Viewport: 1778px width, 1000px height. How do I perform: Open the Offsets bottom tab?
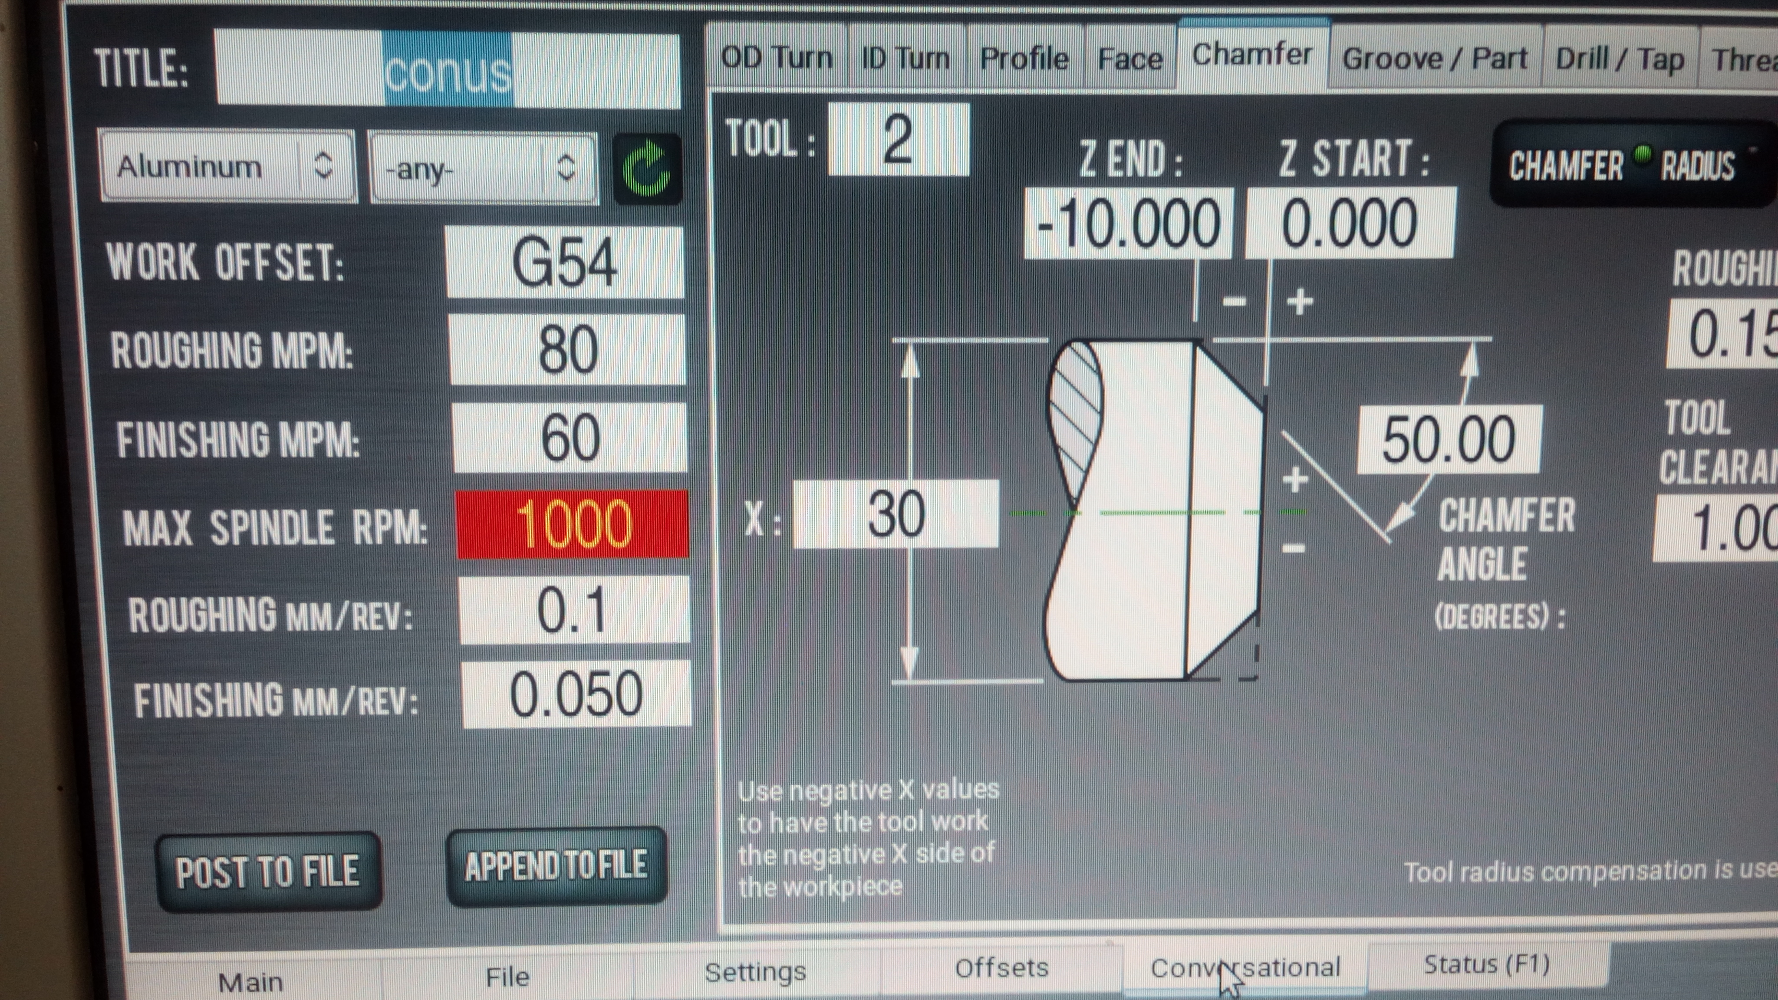[x=1001, y=967]
